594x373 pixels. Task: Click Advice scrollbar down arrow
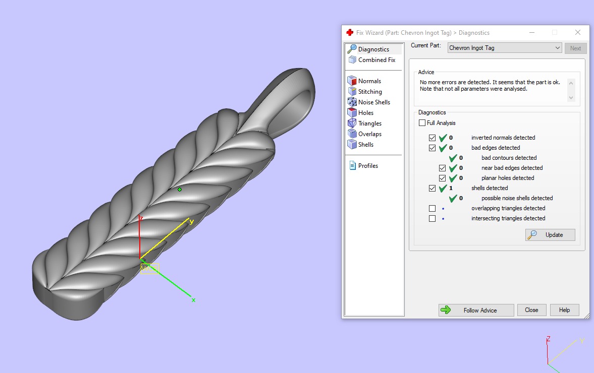pyautogui.click(x=571, y=98)
